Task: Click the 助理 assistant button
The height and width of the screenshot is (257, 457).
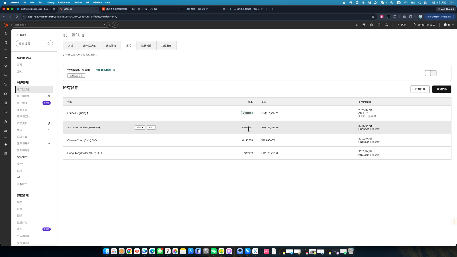Action: click(401, 25)
